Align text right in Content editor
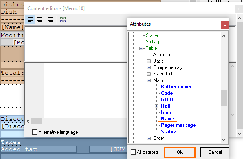Viewport: 243px width, 159px height. (x=50, y=20)
